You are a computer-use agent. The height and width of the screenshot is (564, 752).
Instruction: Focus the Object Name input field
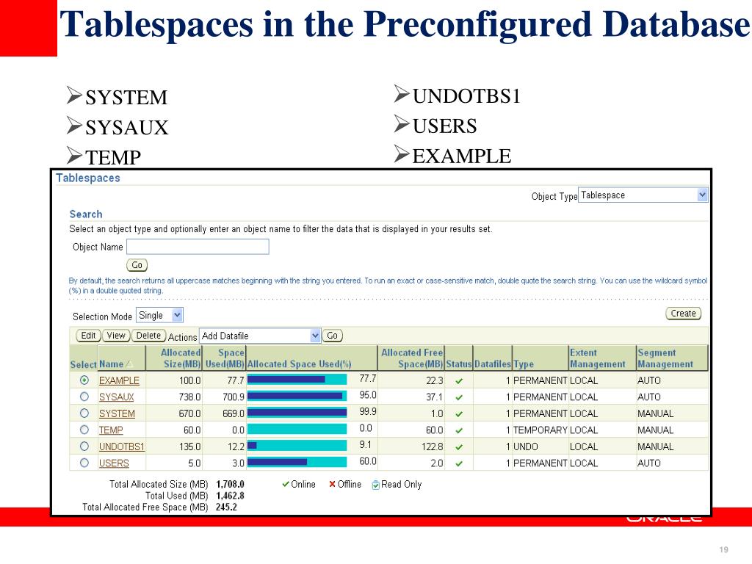pyautogui.click(x=198, y=247)
